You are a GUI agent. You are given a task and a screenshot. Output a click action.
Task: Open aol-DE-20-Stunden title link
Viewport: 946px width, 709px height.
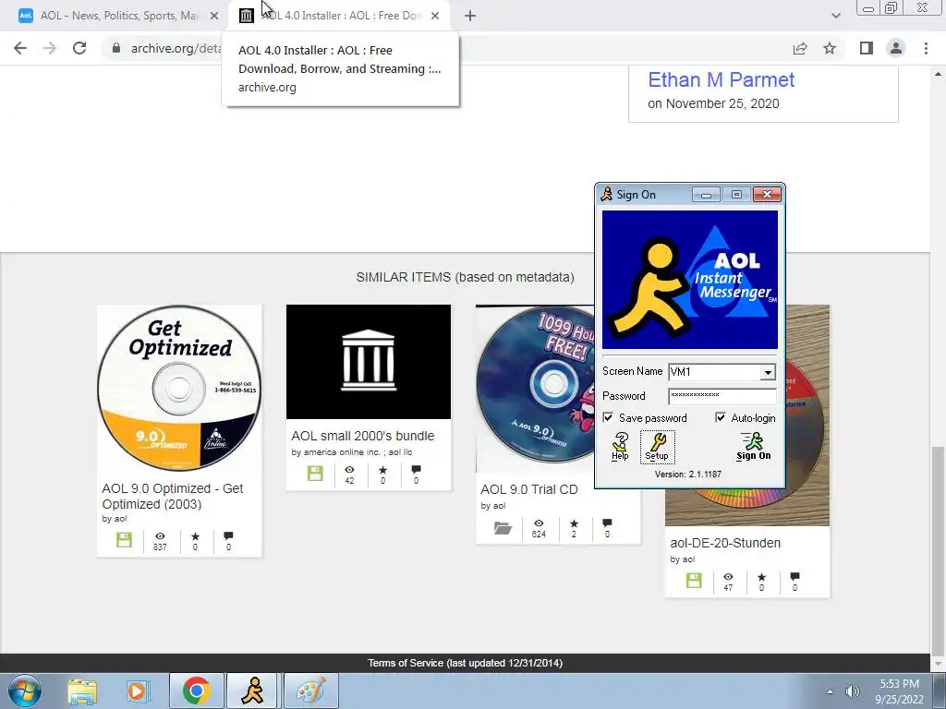[x=725, y=543]
